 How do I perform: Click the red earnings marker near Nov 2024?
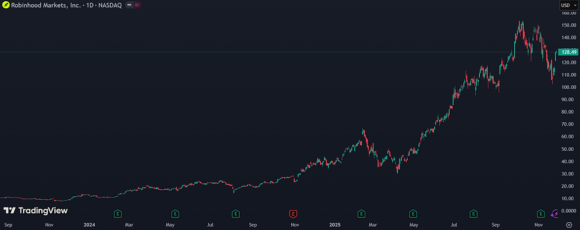click(294, 213)
